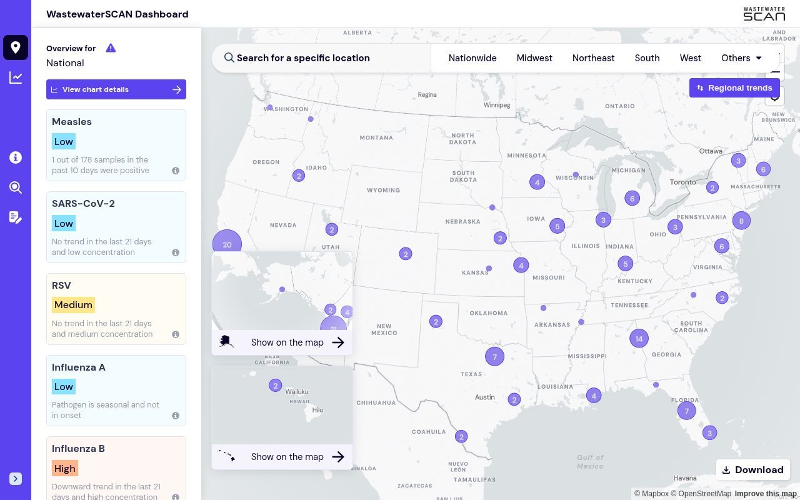Select the Midwest tab
This screenshot has height=500, width=800.
(x=534, y=58)
